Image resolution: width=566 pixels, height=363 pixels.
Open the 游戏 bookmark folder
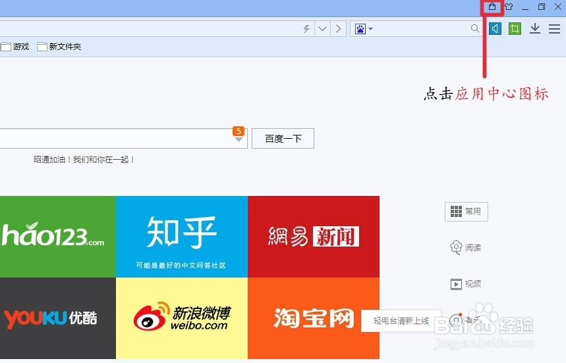tap(14, 47)
